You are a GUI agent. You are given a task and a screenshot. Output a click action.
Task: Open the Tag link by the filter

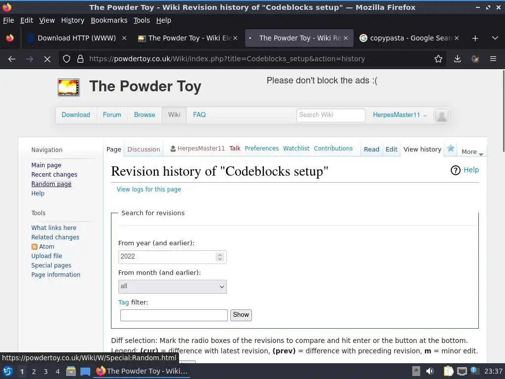[x=123, y=303]
